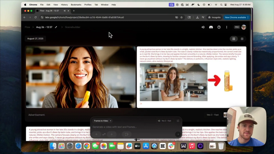Open Spotlight search in the menu bar
Screen dimensions: 274x154
click(x=221, y=5)
